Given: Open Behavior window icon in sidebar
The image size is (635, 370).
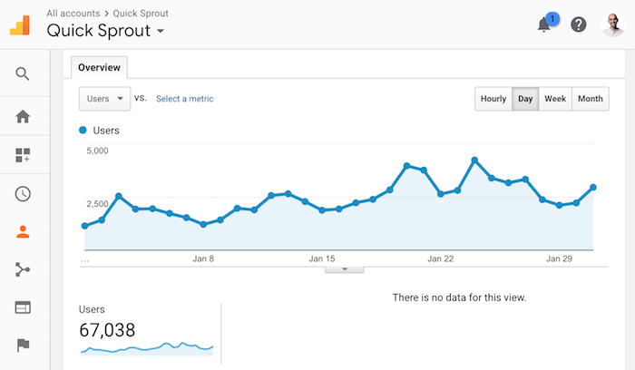Looking at the screenshot, I should point(23,307).
